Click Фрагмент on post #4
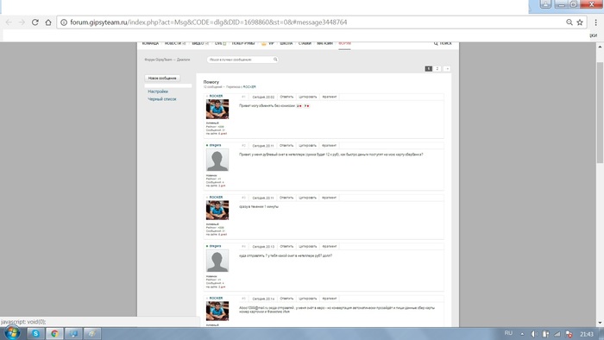This screenshot has height=340, width=604. pyautogui.click(x=330, y=247)
